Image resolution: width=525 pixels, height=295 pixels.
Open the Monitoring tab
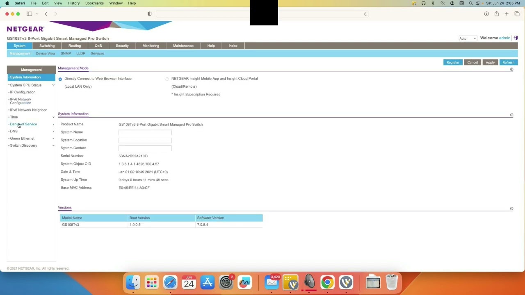point(151,46)
